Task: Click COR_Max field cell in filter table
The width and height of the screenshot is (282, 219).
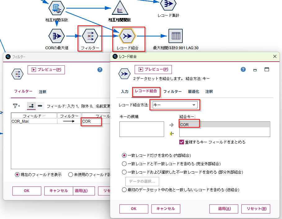Action: coord(34,121)
